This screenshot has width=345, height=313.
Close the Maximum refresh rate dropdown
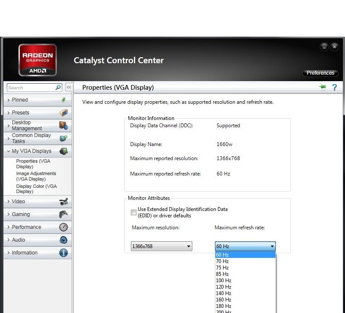[245, 246]
